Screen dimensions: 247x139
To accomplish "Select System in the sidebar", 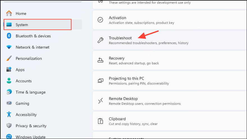I will (22, 25).
